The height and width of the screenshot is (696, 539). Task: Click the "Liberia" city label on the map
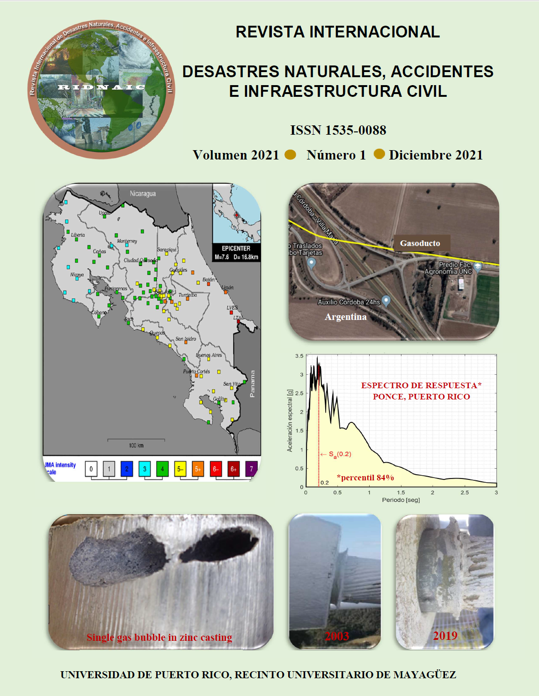pos(78,235)
